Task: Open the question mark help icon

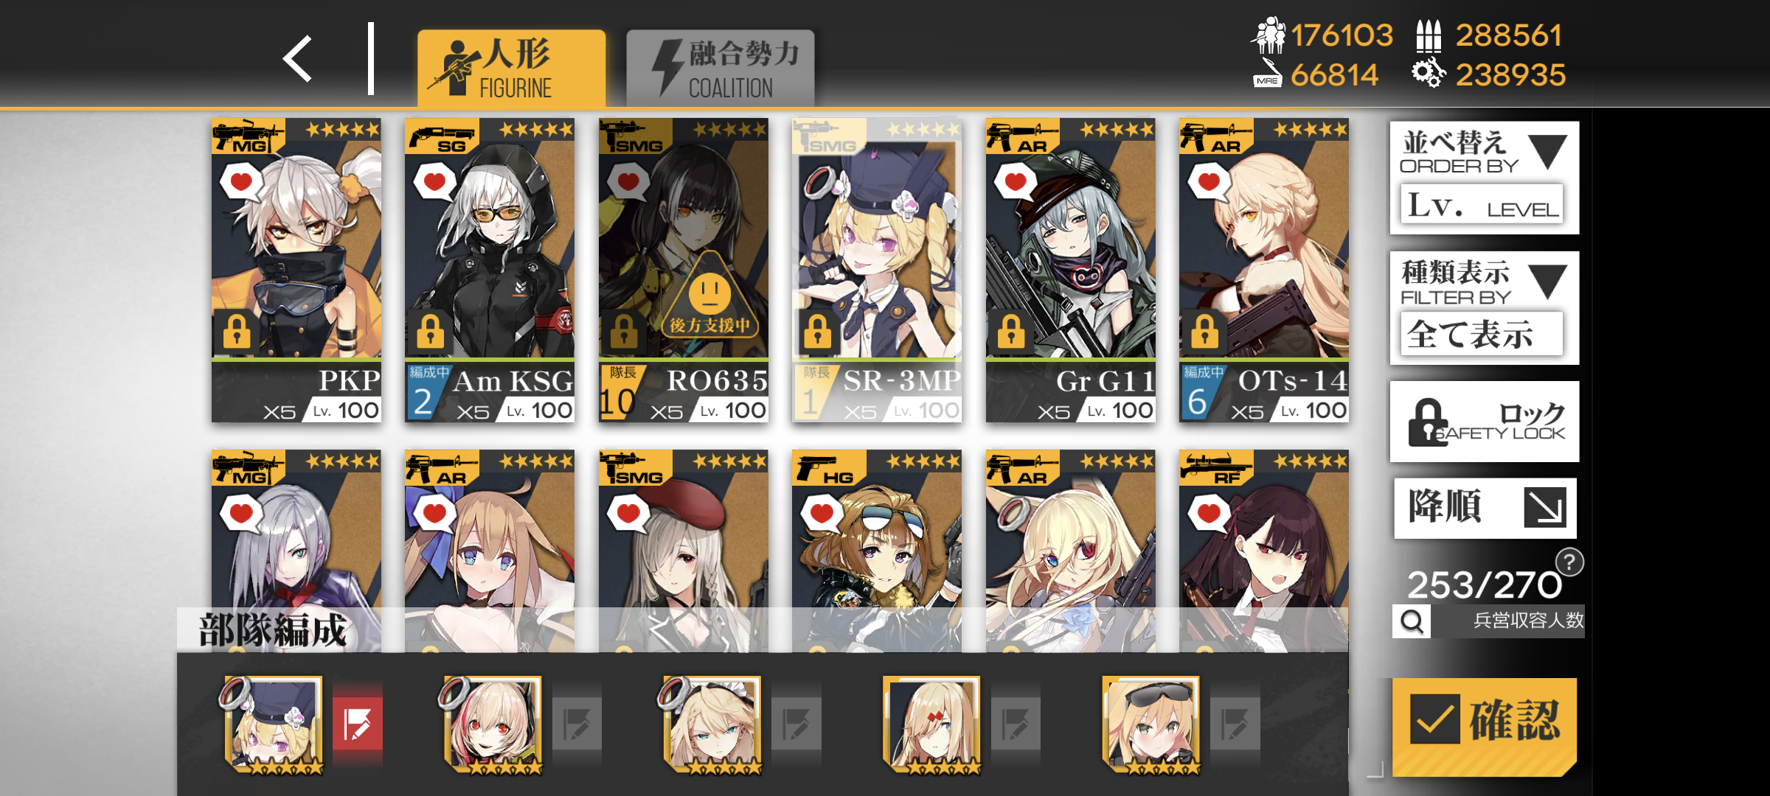Action: [x=1569, y=563]
